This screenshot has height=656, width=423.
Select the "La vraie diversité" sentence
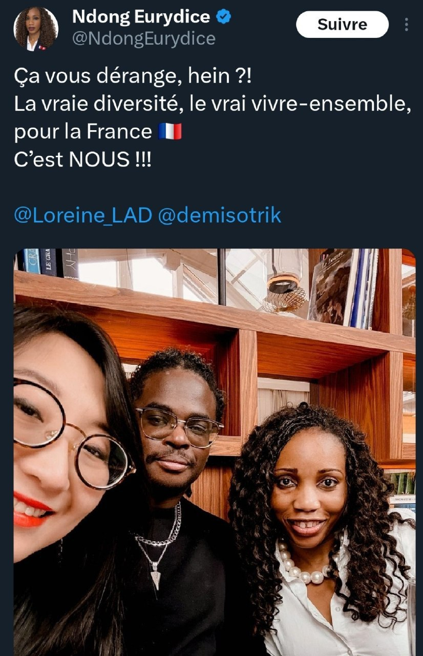(213, 105)
